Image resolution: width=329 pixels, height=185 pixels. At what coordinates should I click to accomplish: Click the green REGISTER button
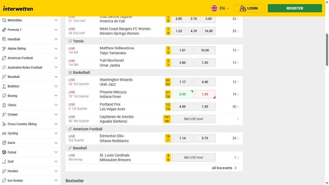[x=295, y=8]
